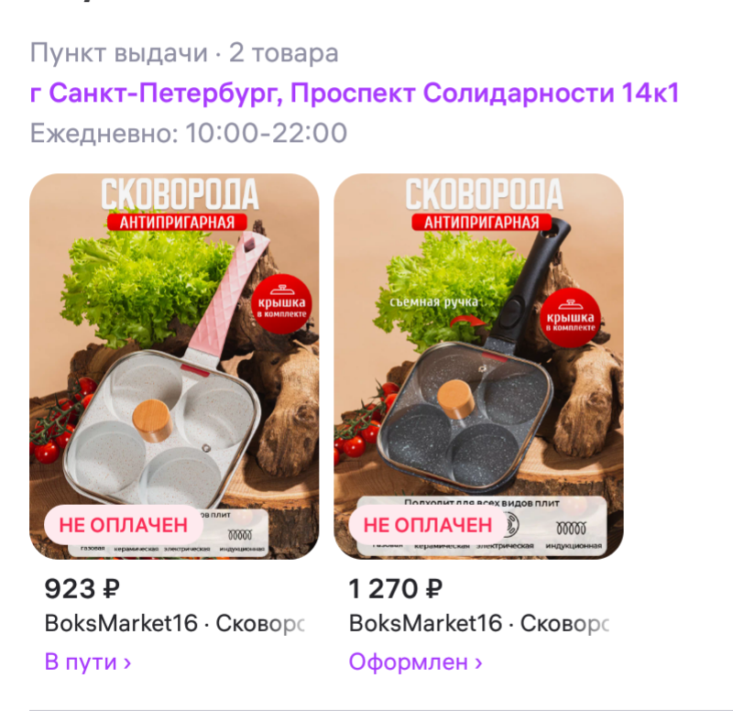Click the induction coil icon on the pink pan image

pyautogui.click(x=240, y=534)
